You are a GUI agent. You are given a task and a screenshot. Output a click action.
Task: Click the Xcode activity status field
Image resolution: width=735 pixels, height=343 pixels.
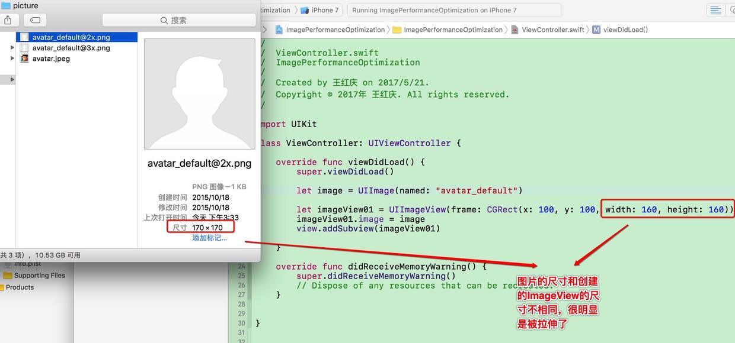click(454, 10)
